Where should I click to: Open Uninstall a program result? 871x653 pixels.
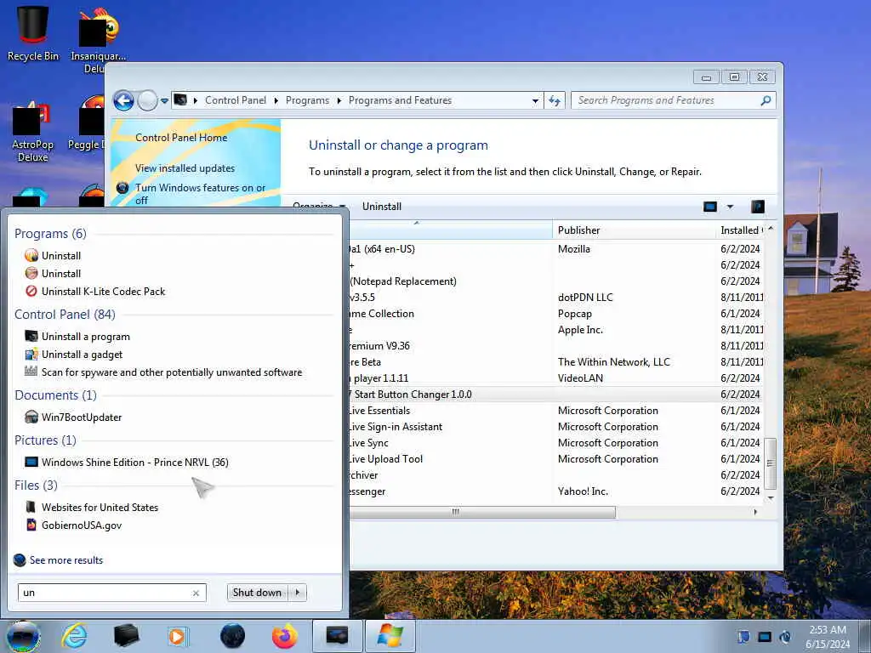pos(77,337)
